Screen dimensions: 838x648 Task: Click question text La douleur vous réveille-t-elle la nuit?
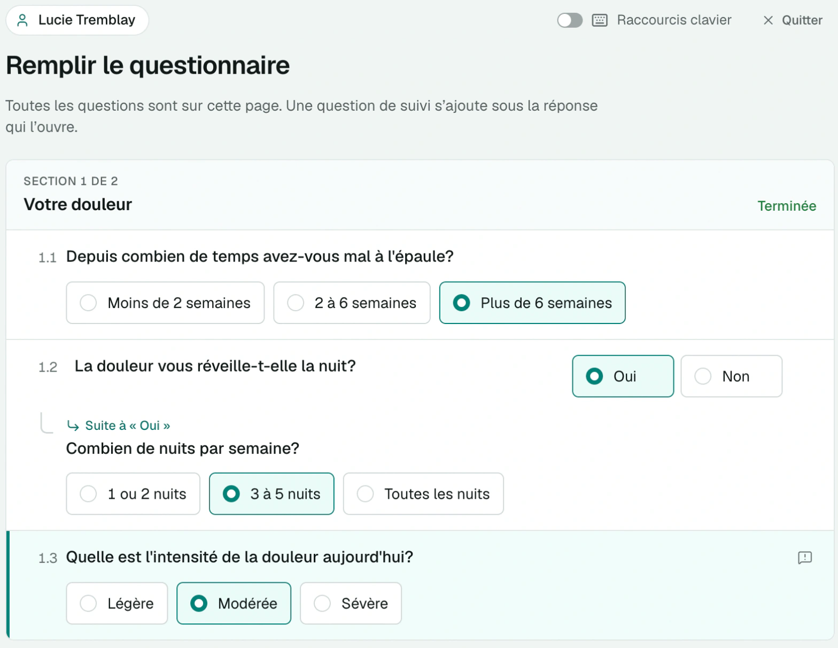point(215,366)
